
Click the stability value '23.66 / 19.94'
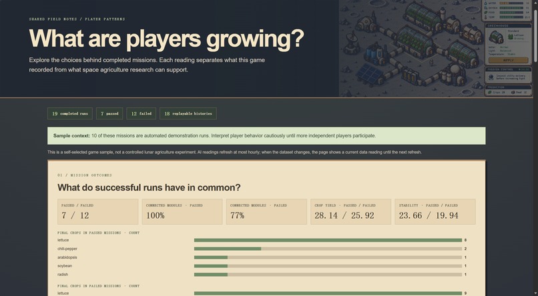click(429, 215)
